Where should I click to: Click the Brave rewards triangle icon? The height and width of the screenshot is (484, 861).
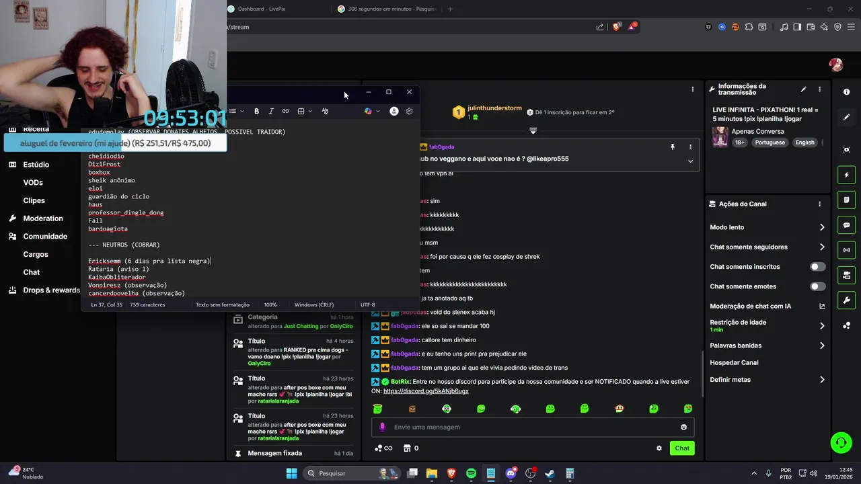[632, 27]
